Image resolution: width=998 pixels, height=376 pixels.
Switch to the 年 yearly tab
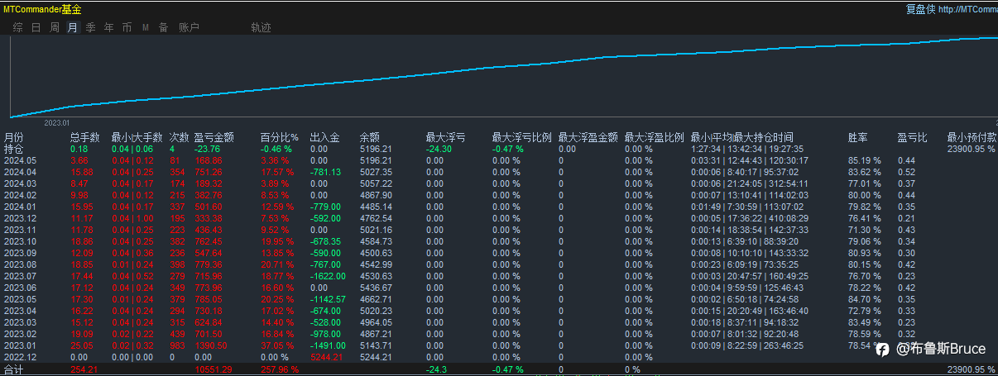108,27
